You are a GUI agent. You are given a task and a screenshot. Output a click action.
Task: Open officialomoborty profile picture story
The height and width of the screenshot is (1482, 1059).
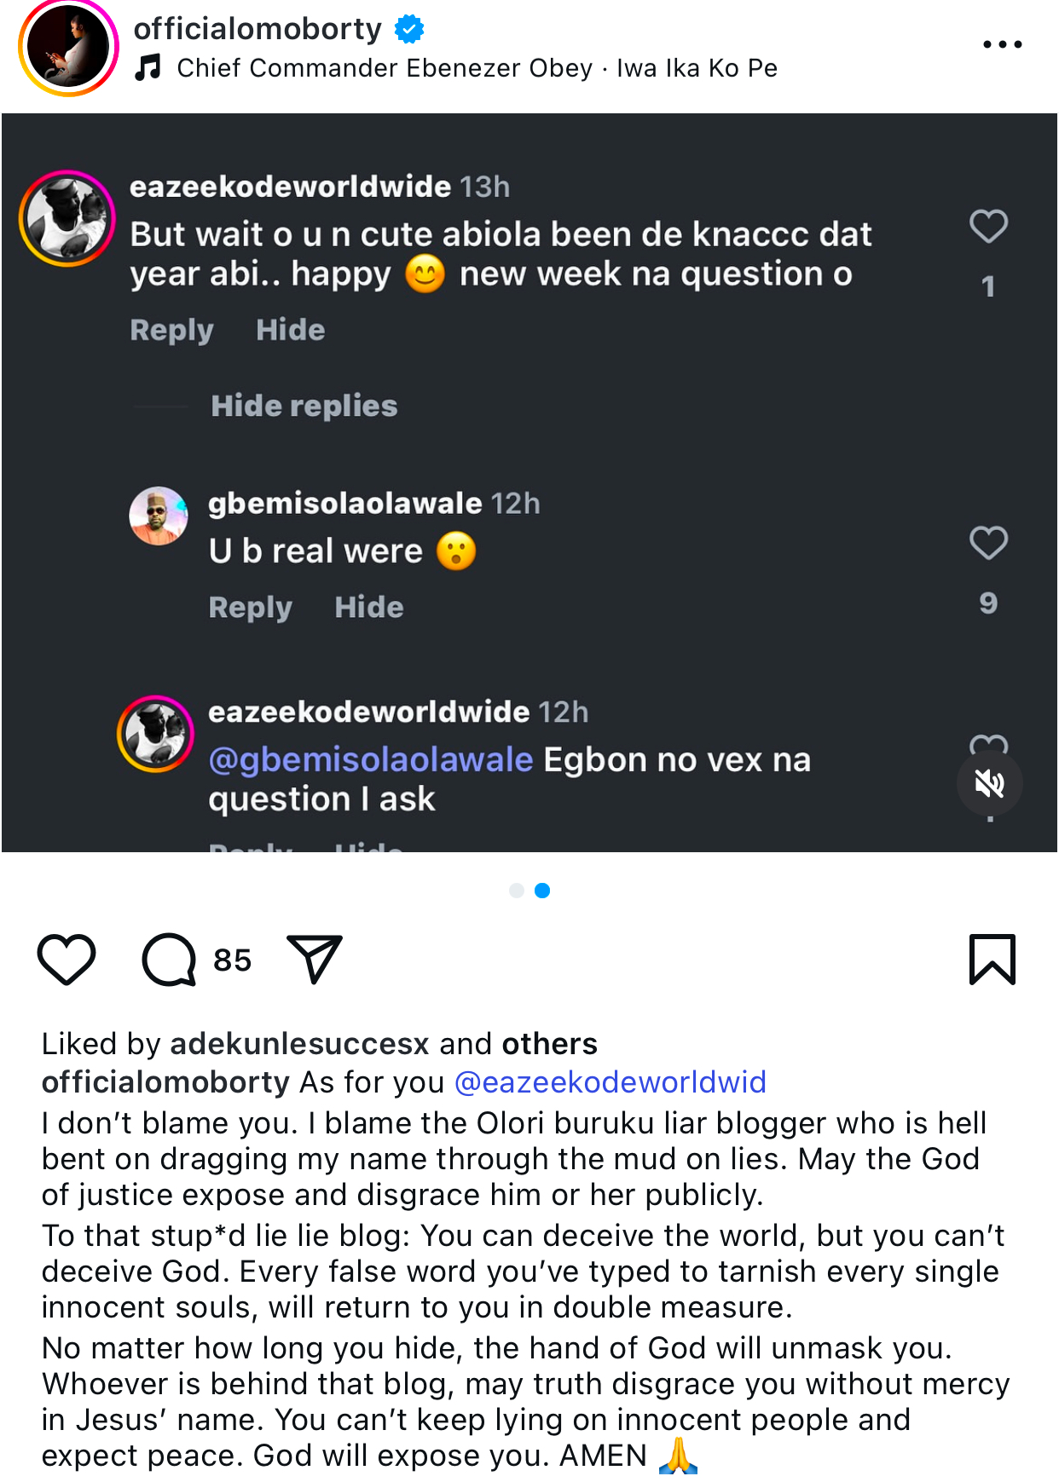pos(68,47)
